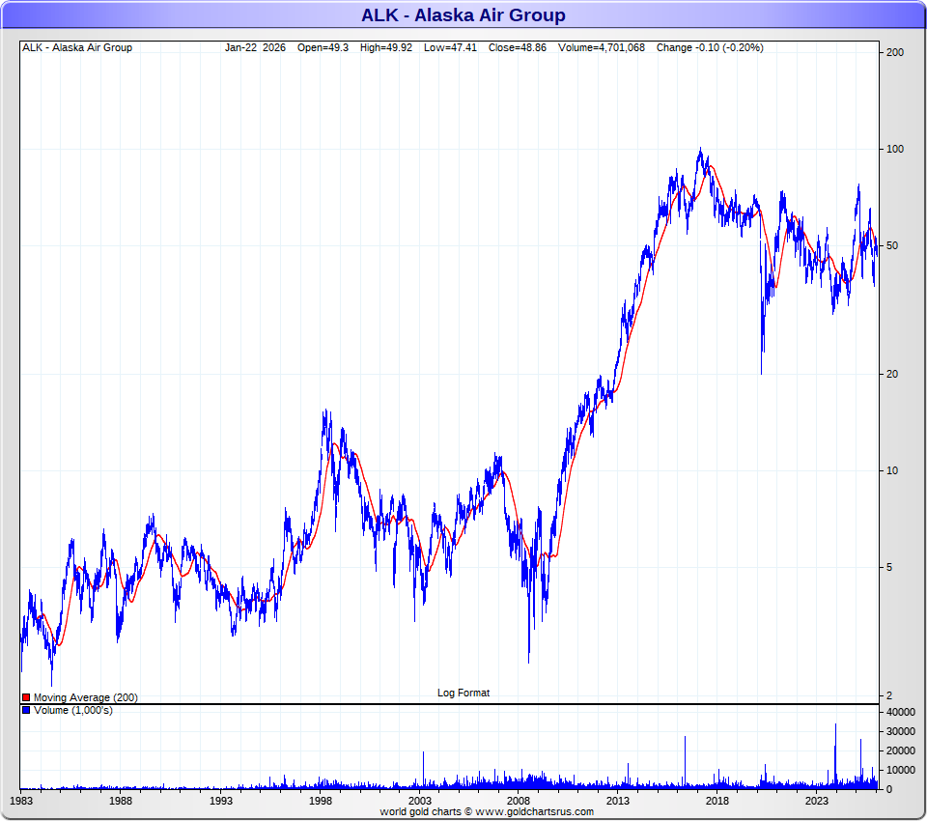
Task: Click the 2008 x-axis year label
Action: tap(519, 801)
